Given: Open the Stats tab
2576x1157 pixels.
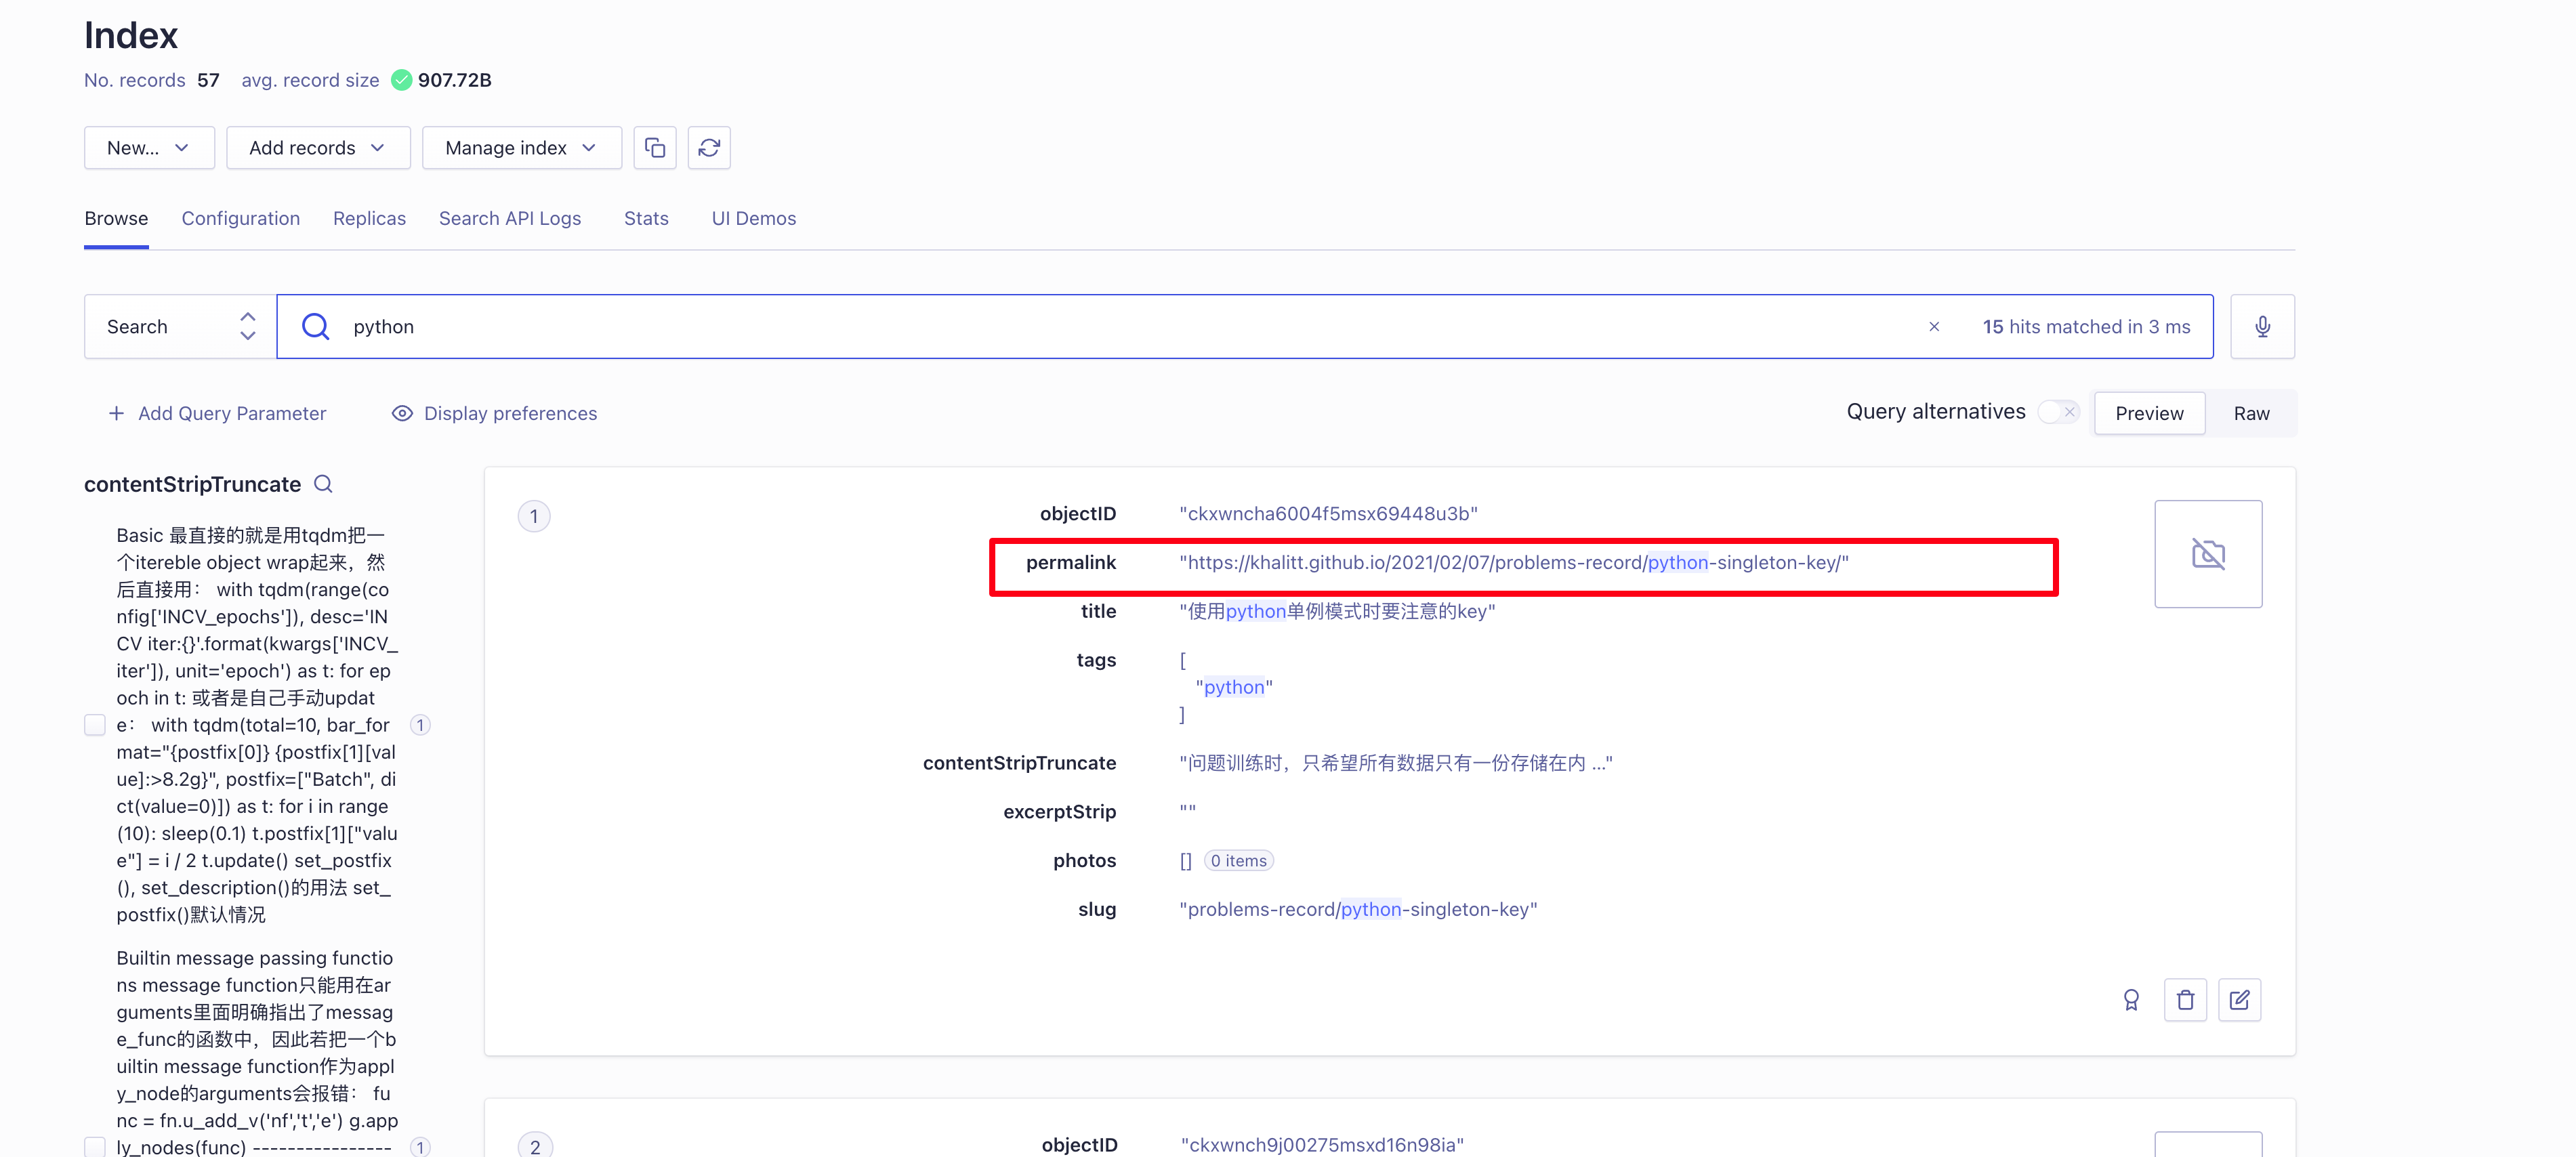Looking at the screenshot, I should click(645, 218).
